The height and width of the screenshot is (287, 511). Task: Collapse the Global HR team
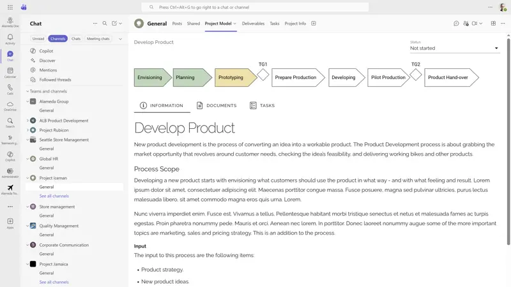point(27,159)
